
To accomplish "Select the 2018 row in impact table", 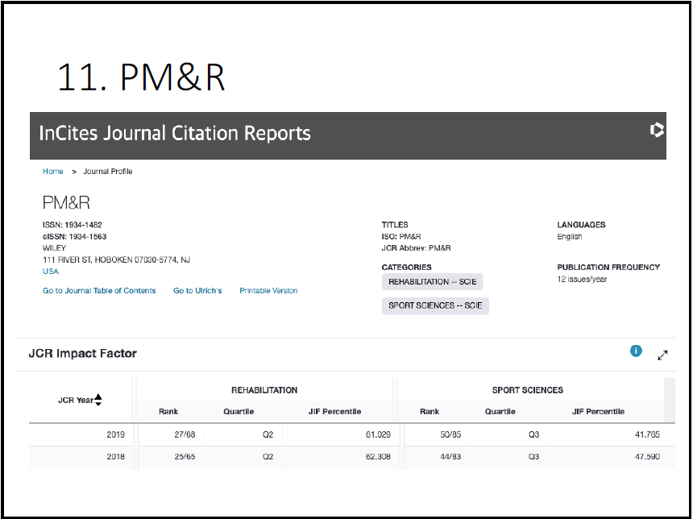I will 115,457.
